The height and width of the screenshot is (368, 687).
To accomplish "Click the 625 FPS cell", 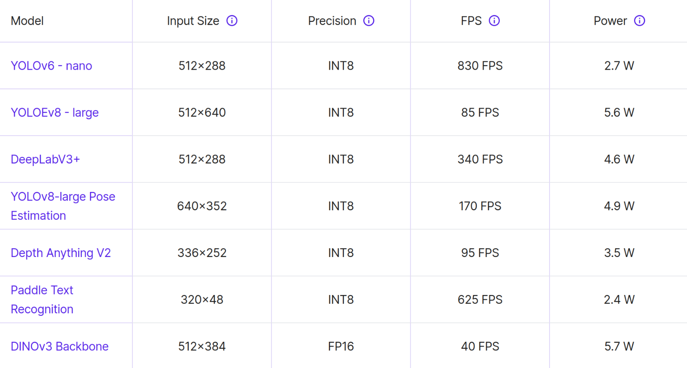I will coord(480,300).
